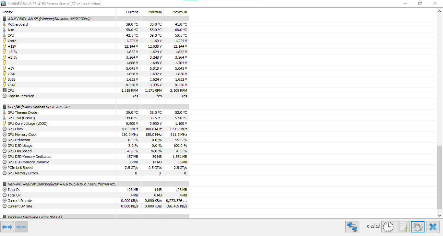The width and height of the screenshot is (443, 236).
Task: Click the 386.459 KB/s maximum UP rate value
Action: (x=176, y=206)
